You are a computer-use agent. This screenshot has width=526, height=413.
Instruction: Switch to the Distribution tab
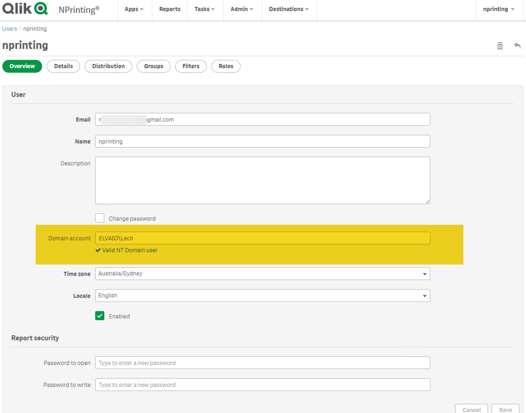[x=108, y=66]
